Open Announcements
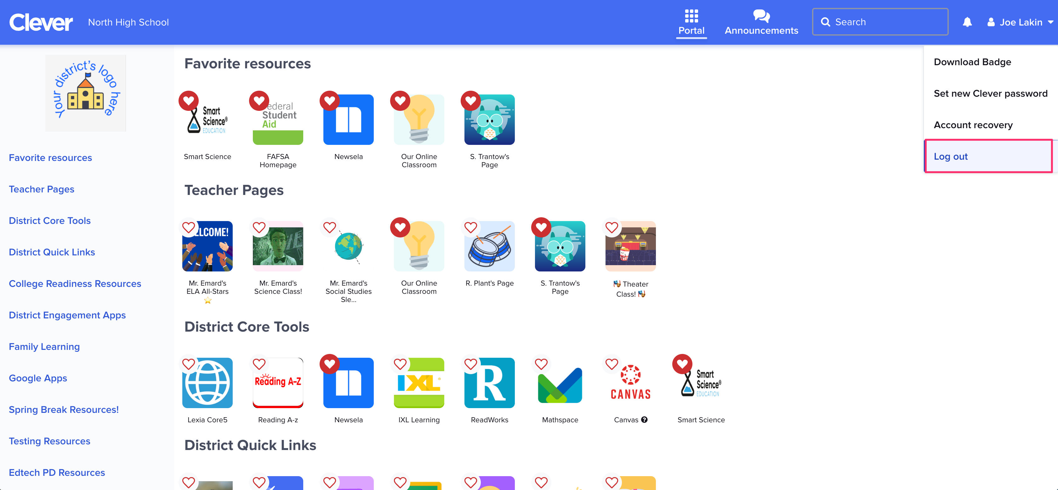The width and height of the screenshot is (1058, 490). [x=761, y=23]
